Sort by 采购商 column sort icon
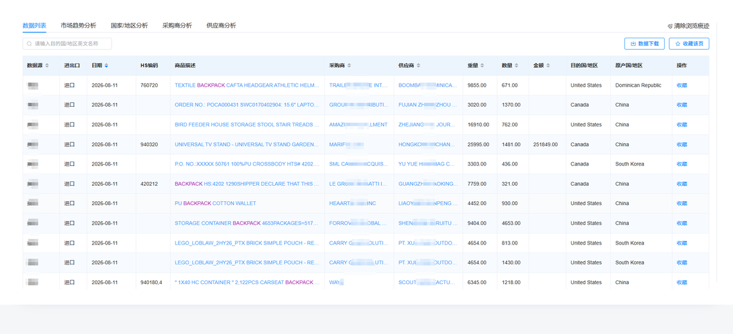The width and height of the screenshot is (733, 334). (349, 66)
